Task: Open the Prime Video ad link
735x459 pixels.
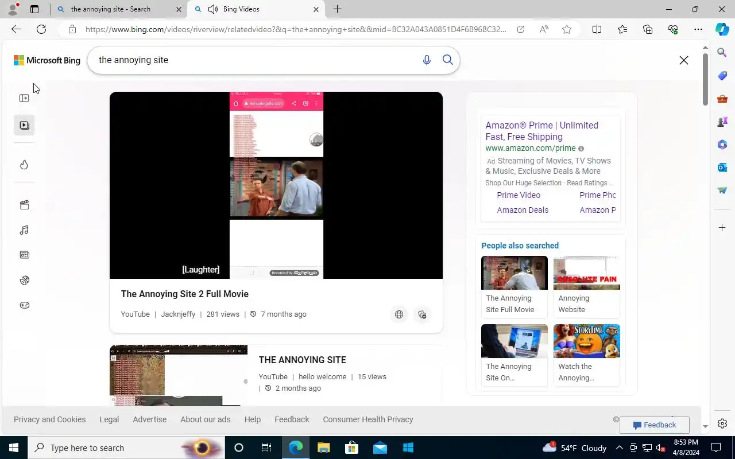Action: click(x=519, y=195)
